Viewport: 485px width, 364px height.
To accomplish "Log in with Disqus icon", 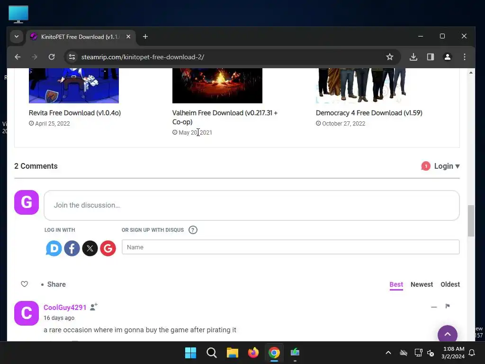I will click(x=54, y=248).
